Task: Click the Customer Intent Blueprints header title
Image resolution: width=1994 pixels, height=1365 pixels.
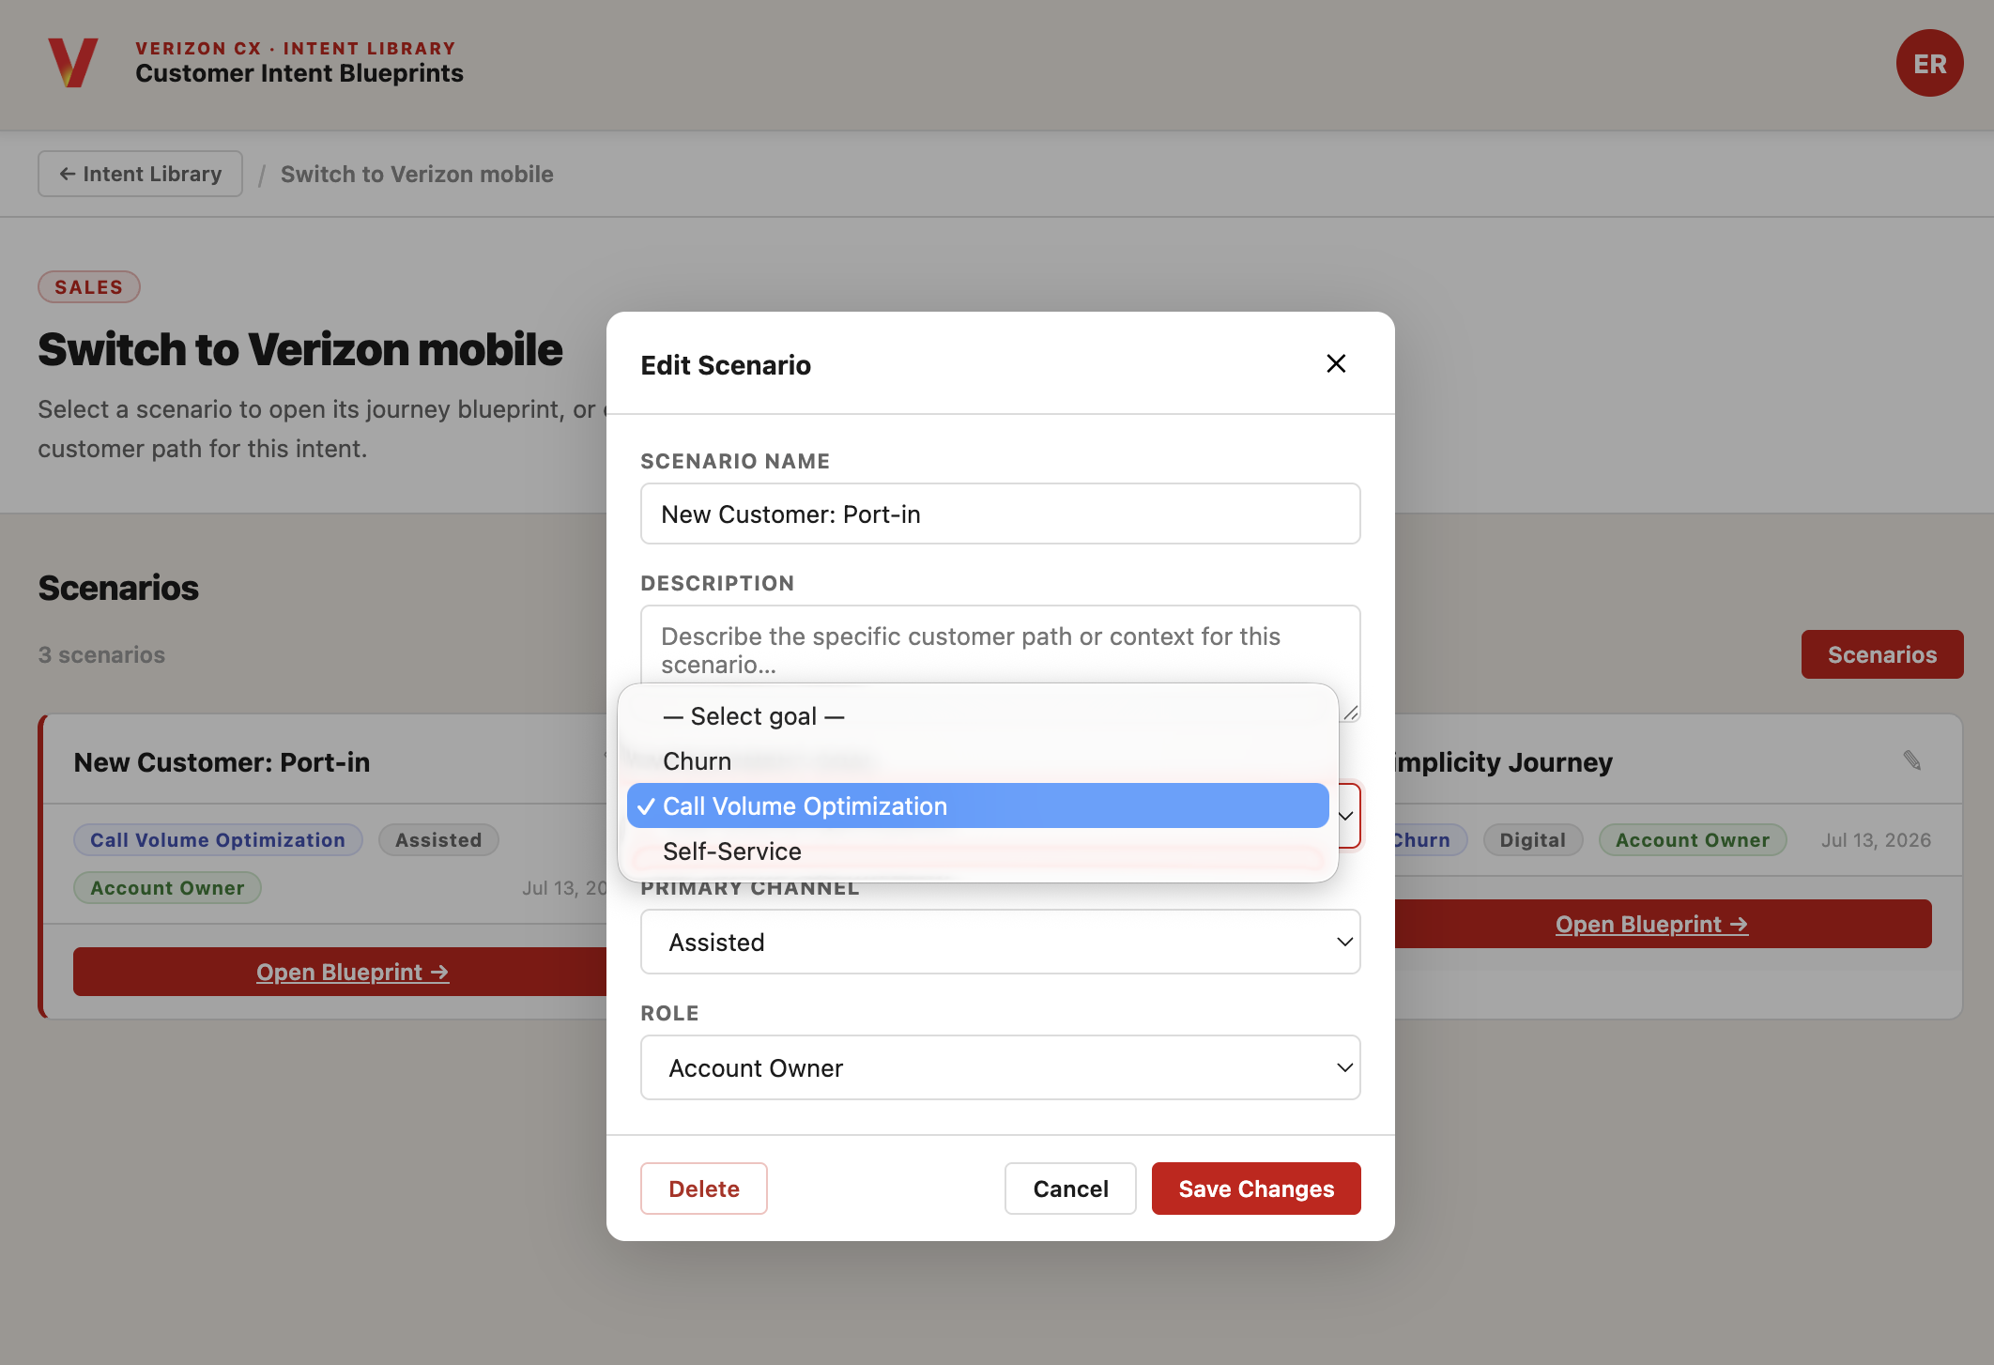Action: pos(299,73)
